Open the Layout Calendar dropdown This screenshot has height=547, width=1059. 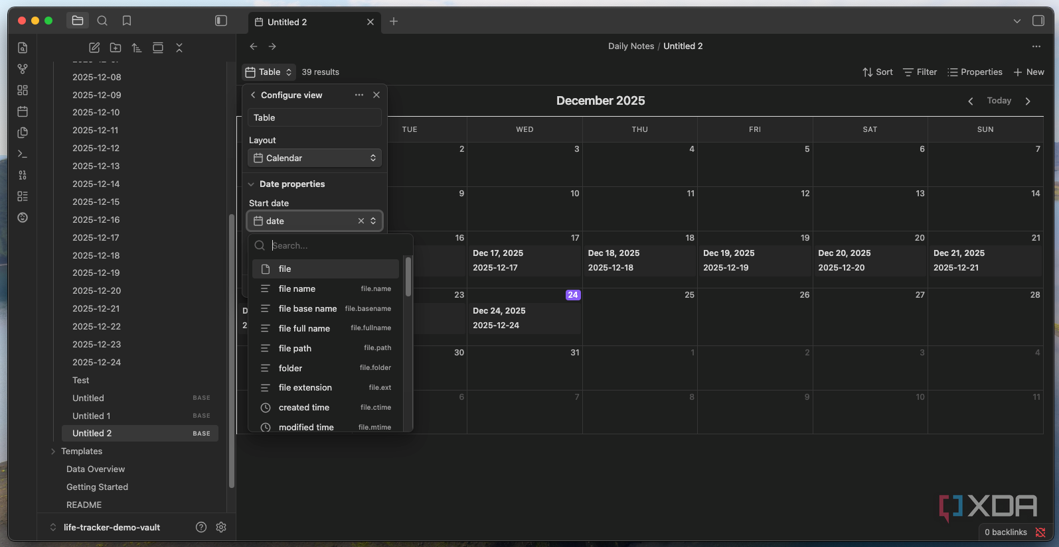[315, 158]
